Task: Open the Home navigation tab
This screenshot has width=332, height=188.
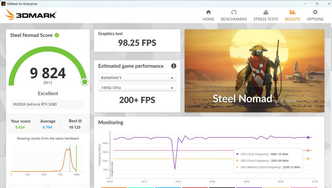Action: click(208, 15)
